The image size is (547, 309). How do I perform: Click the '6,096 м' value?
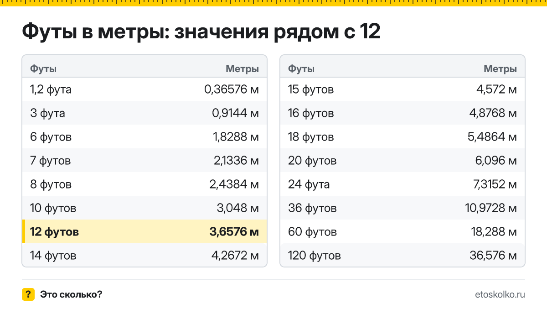[x=496, y=161]
